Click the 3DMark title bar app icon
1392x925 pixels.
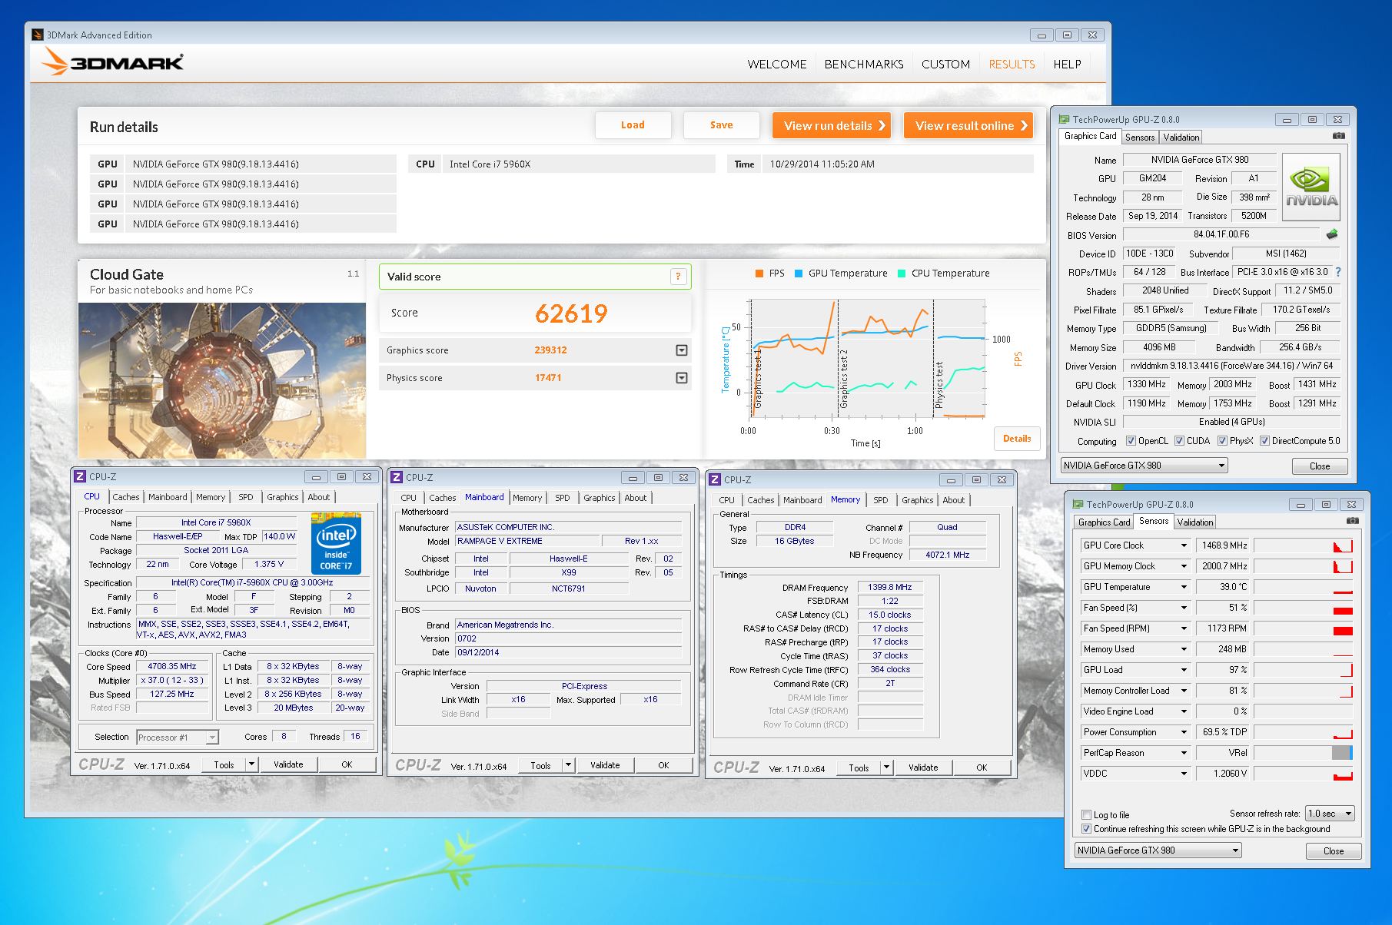38,35
